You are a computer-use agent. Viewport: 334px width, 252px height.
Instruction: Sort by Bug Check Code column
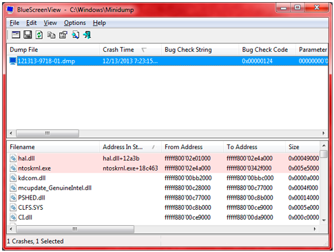click(267, 50)
